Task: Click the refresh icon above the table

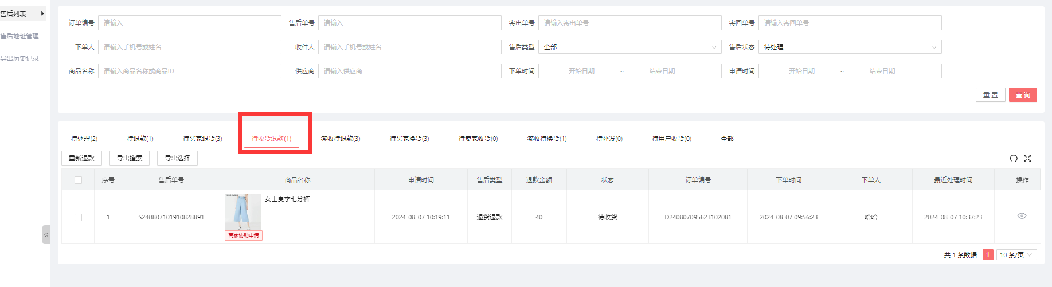Action: point(1014,159)
